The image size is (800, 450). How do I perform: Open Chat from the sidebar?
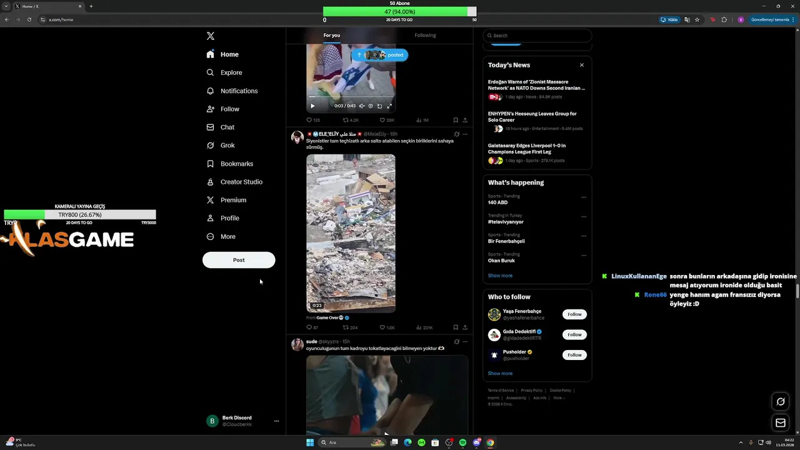221,127
